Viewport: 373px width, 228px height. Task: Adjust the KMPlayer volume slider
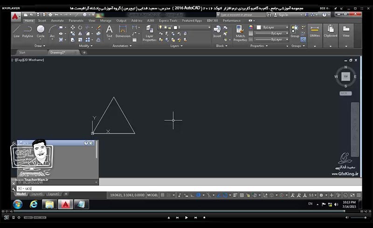coord(358,218)
